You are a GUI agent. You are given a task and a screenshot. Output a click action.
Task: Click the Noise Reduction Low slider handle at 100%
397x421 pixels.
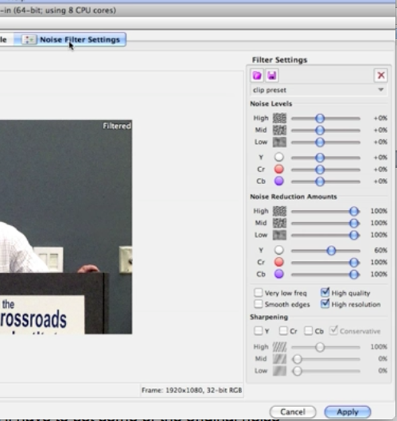(354, 235)
